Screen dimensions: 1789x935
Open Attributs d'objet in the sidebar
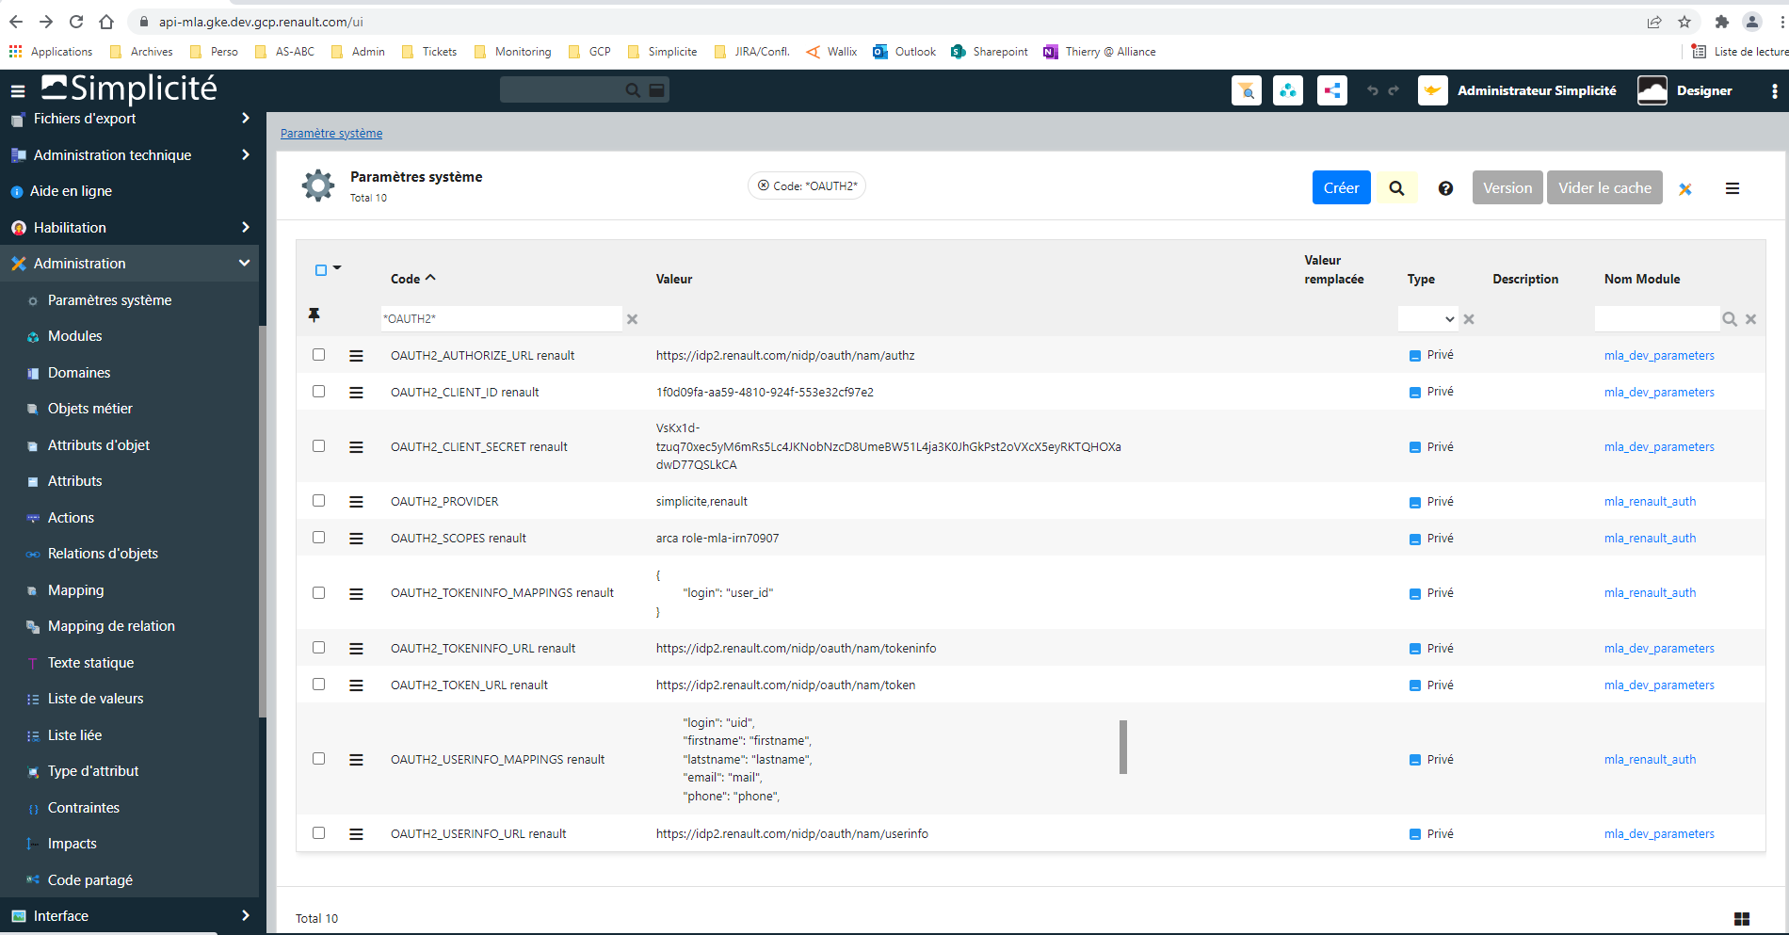[98, 445]
